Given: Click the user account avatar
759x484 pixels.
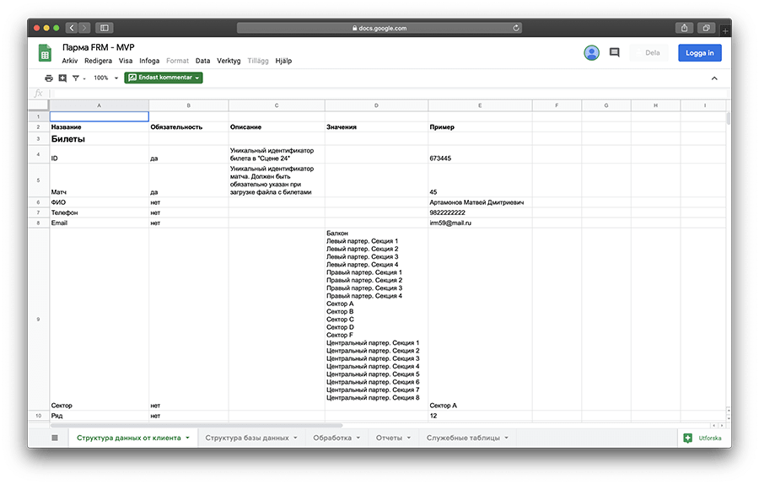Looking at the screenshot, I should tap(591, 52).
